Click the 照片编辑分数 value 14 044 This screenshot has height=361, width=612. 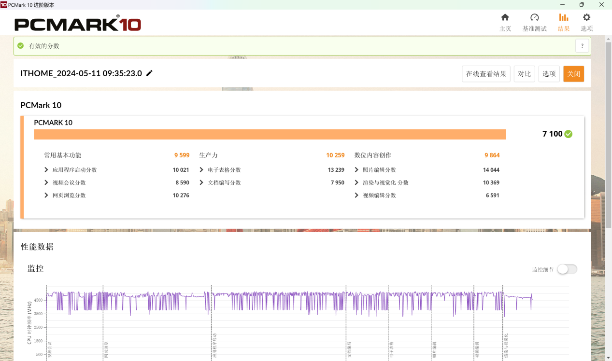point(491,170)
